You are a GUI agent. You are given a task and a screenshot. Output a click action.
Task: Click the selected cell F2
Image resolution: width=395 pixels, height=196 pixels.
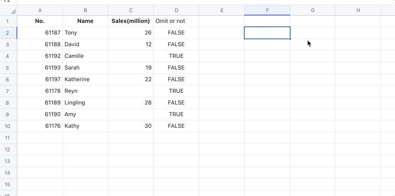[267, 33]
